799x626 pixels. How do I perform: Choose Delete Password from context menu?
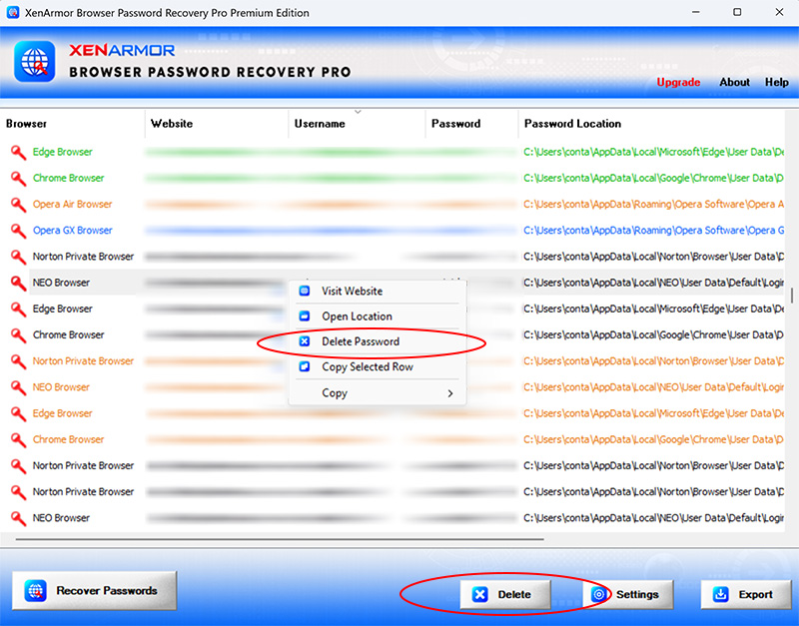pos(361,341)
